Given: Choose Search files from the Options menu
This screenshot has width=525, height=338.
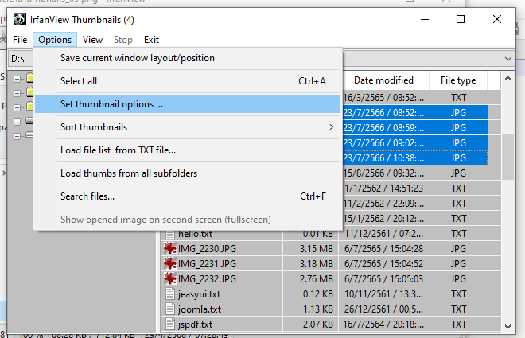Looking at the screenshot, I should (x=87, y=196).
